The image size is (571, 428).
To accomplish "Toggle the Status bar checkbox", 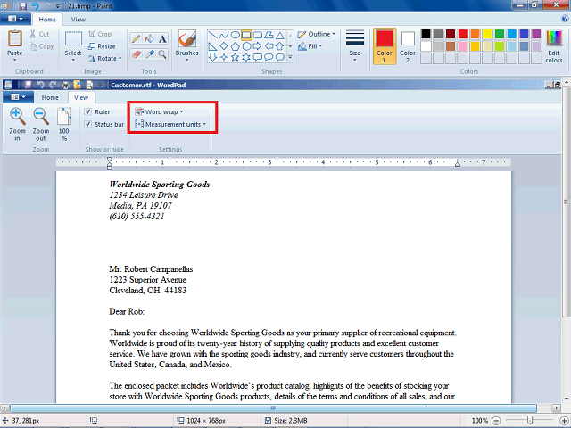I will (x=87, y=124).
